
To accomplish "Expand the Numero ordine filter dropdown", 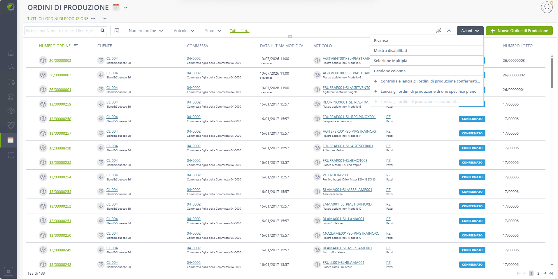I will [x=146, y=31].
